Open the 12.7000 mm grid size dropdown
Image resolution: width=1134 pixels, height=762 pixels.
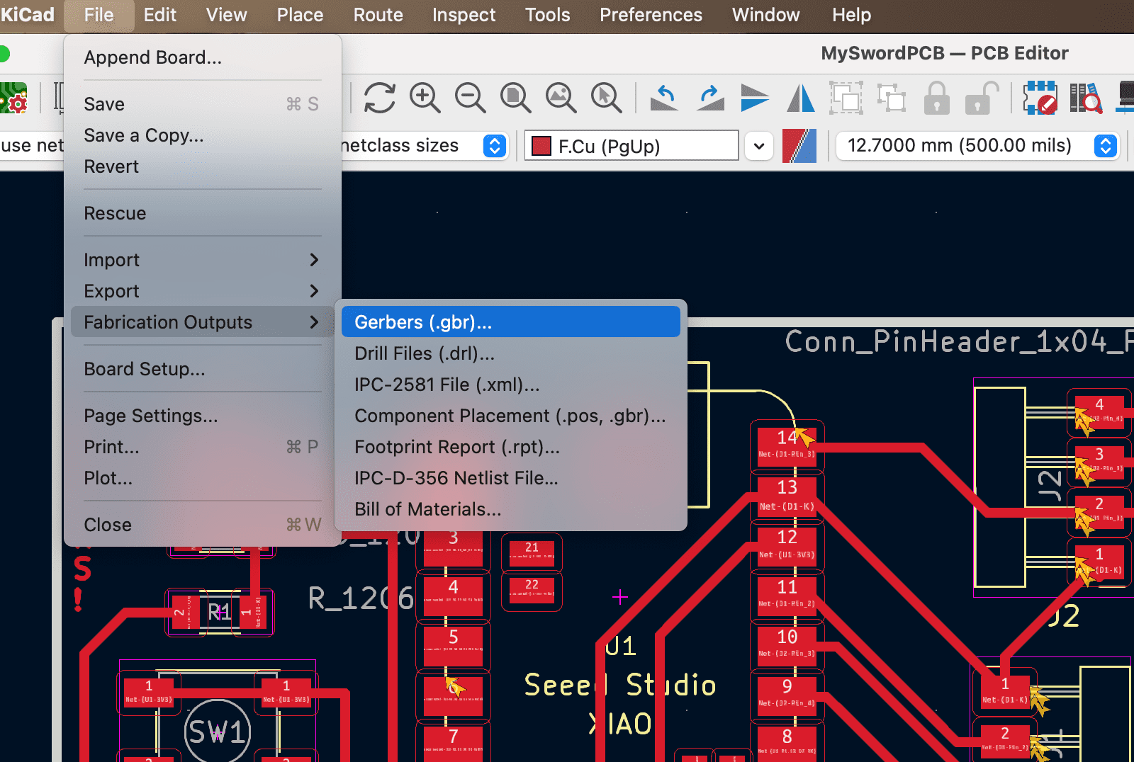pos(978,146)
